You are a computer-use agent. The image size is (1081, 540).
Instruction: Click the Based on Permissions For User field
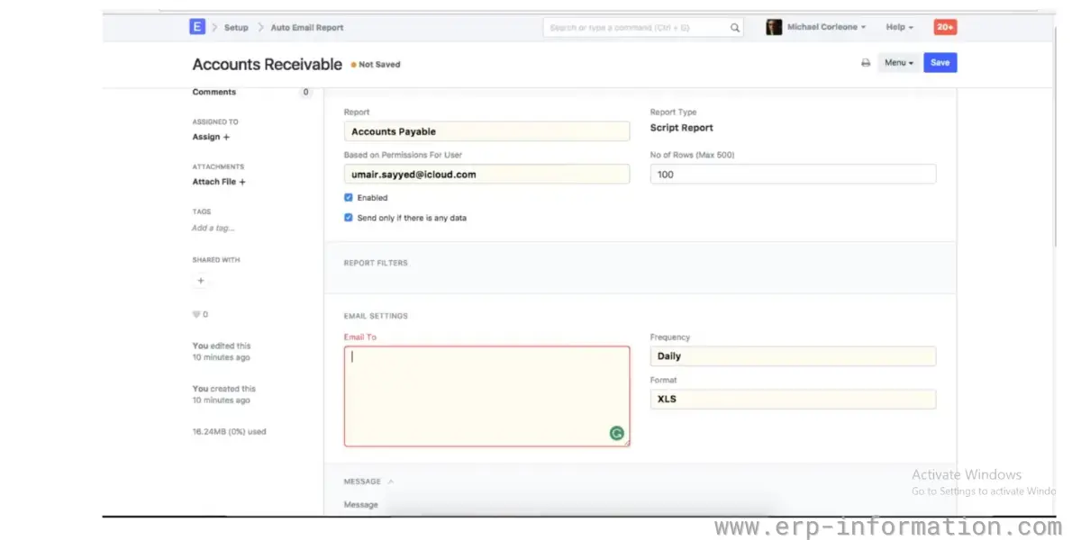[x=486, y=175]
